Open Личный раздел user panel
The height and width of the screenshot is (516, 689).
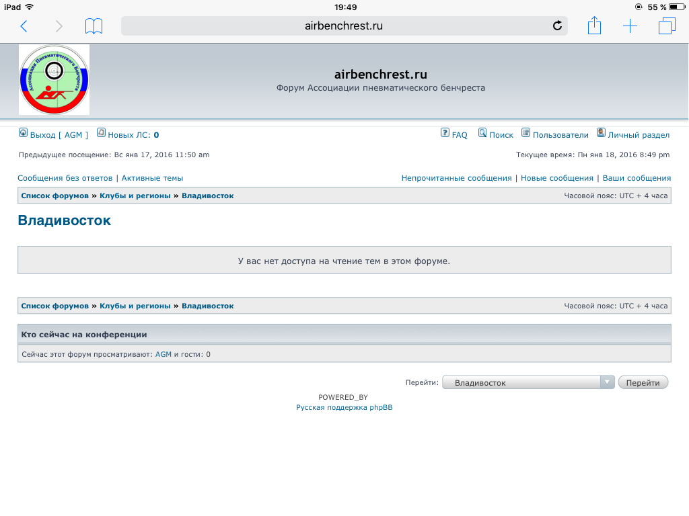coord(638,135)
